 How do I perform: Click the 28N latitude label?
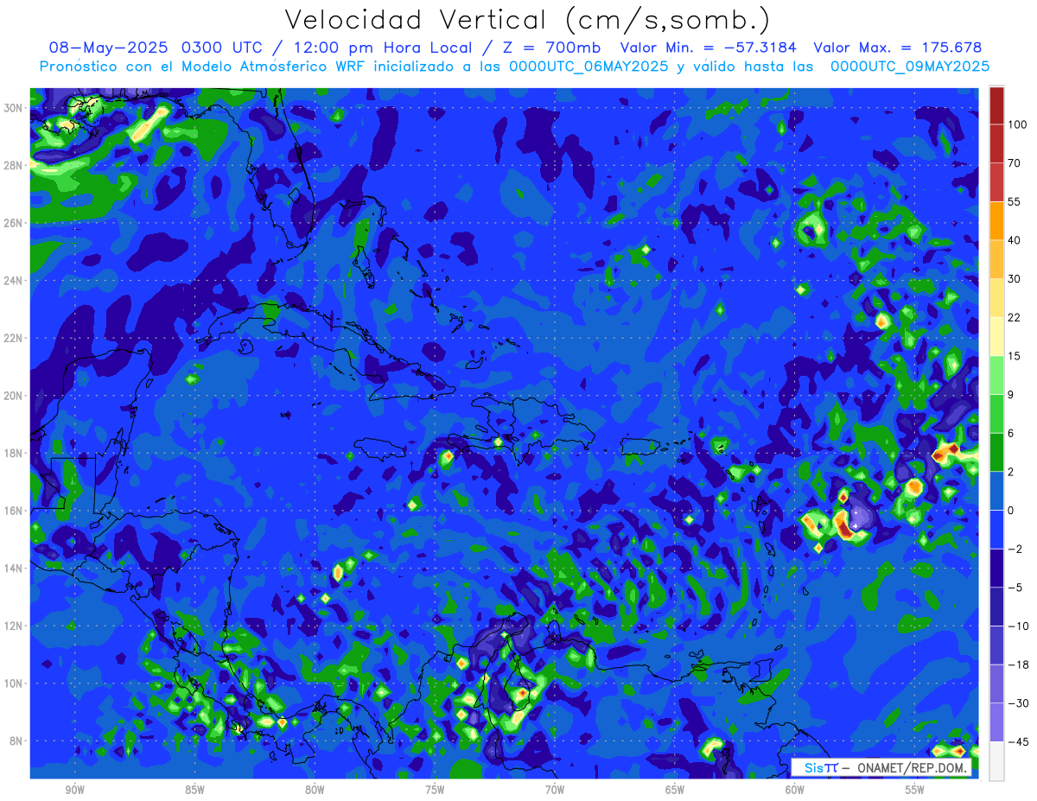pyautogui.click(x=13, y=165)
